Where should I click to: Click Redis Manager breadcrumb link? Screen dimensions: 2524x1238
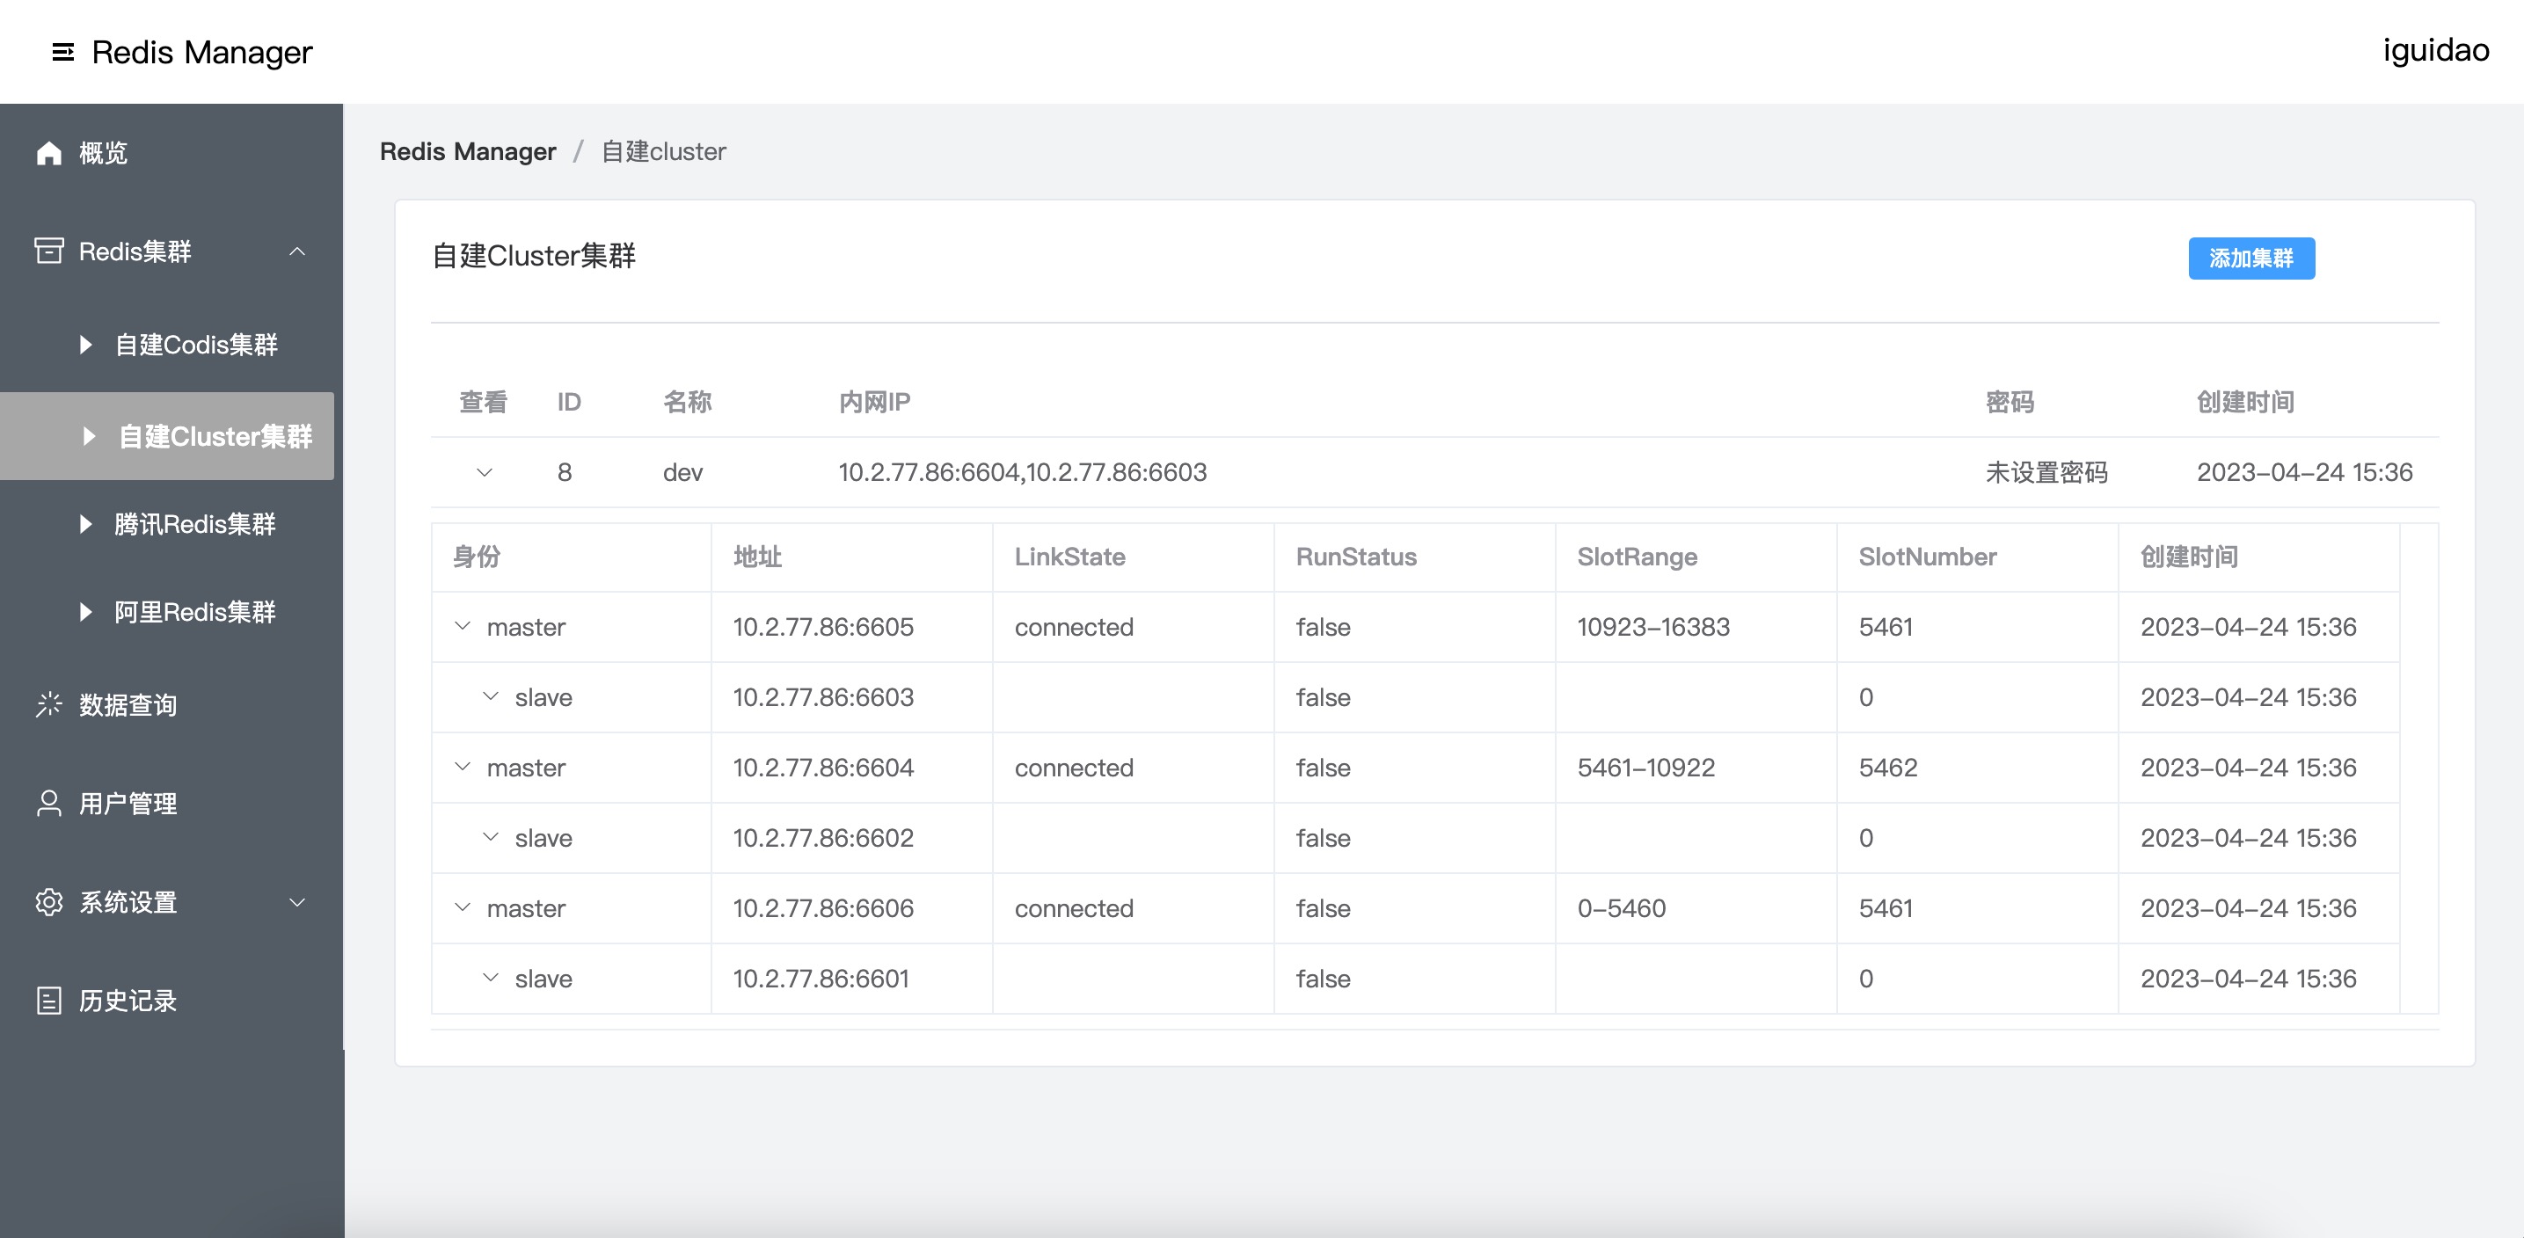tap(467, 152)
